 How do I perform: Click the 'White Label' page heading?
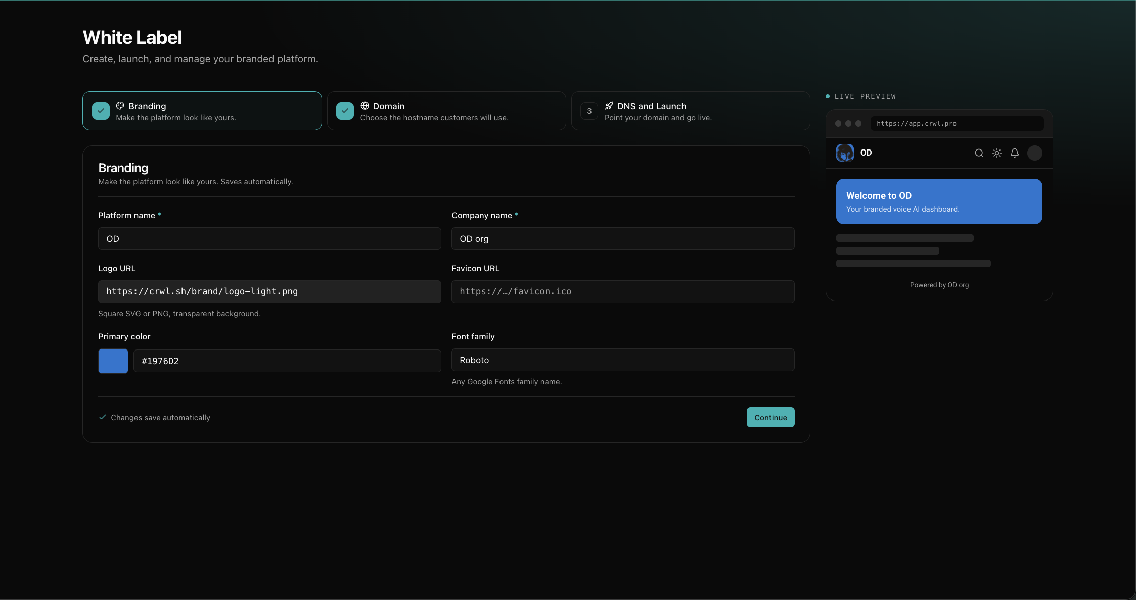(132, 37)
